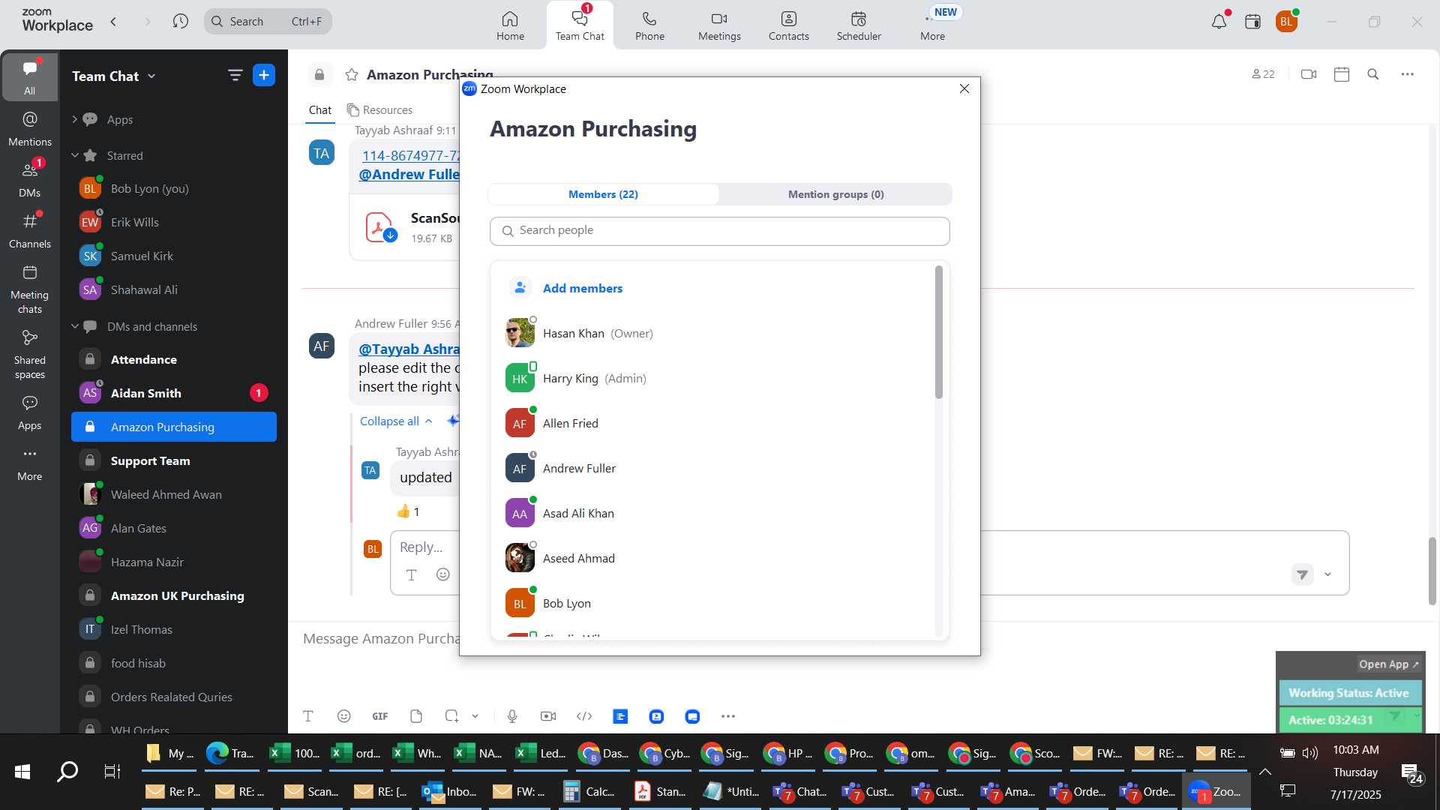Click the microphone audio message icon
This screenshot has width=1440, height=810.
[x=512, y=716]
